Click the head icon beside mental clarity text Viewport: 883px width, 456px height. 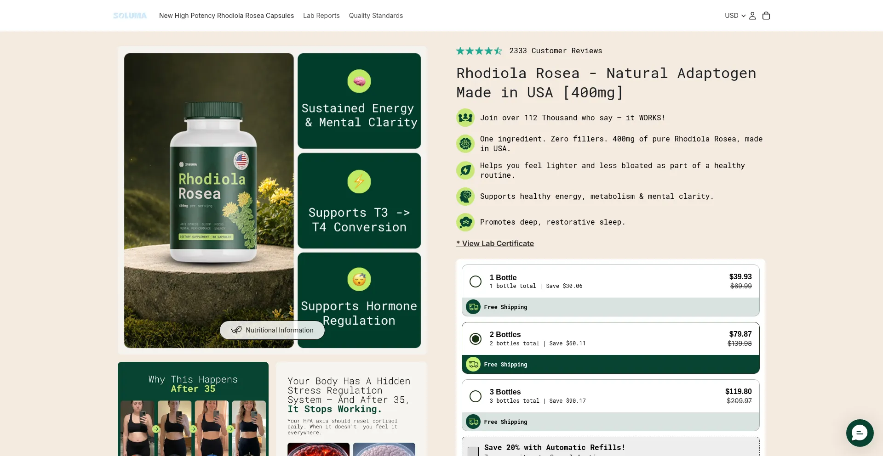coord(465,197)
